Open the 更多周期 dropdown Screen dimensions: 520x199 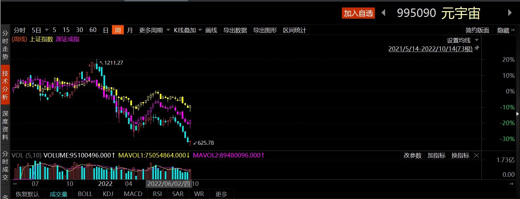coord(154,30)
